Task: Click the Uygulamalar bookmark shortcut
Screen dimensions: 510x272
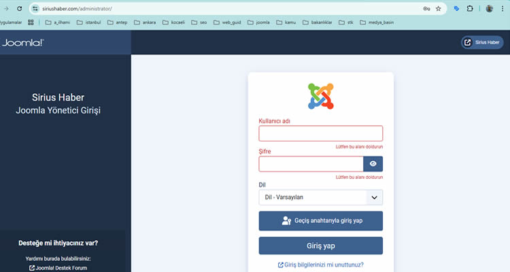Action: (11, 22)
